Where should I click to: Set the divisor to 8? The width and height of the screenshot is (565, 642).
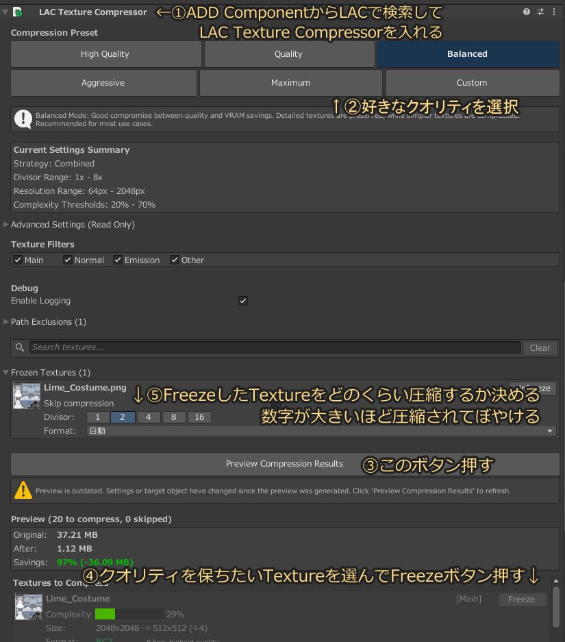point(174,417)
